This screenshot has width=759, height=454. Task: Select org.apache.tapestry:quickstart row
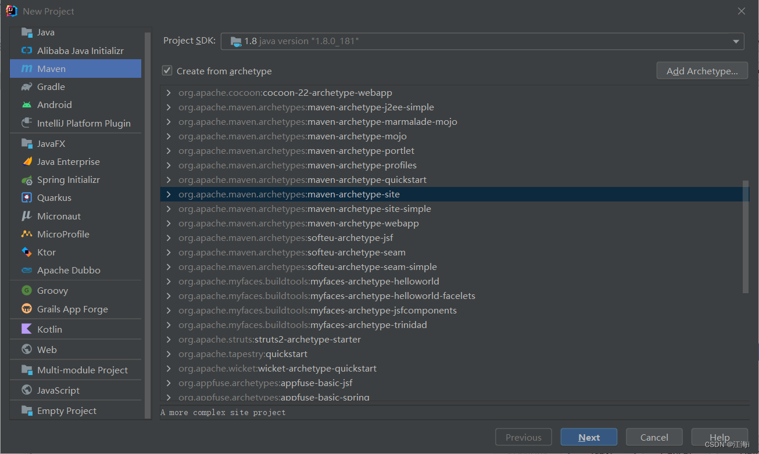click(x=454, y=354)
